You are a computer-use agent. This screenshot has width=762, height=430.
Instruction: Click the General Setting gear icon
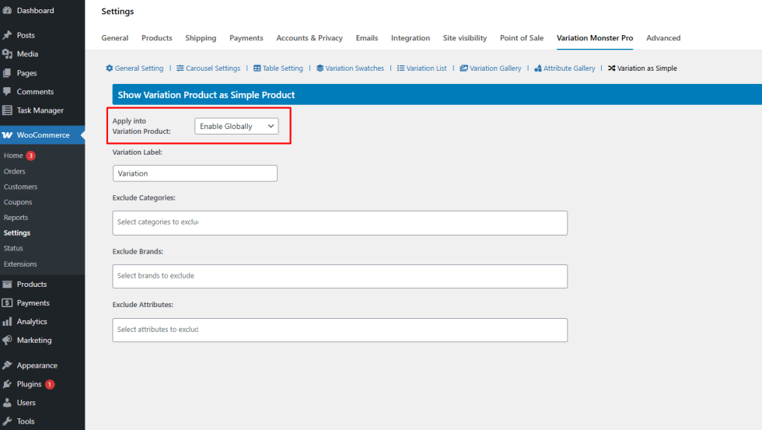[110, 68]
